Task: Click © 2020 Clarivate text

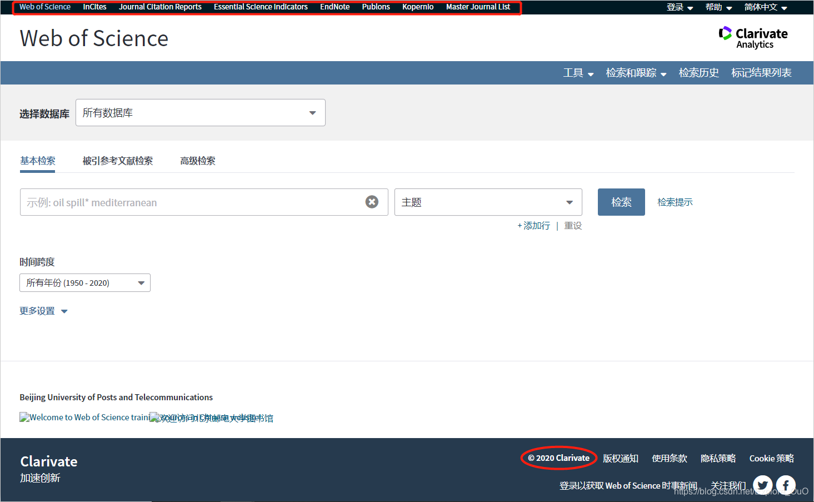Action: coord(558,458)
